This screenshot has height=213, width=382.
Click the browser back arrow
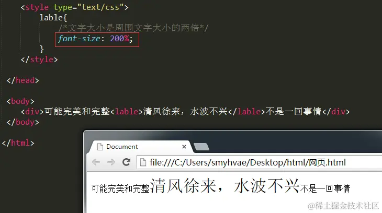tap(96, 162)
